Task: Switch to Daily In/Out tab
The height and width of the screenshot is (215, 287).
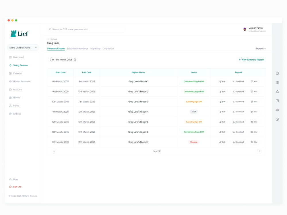Action: (x=108, y=49)
